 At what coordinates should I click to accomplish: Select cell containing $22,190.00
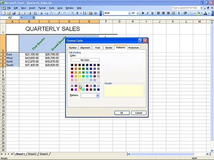pos(29,55)
